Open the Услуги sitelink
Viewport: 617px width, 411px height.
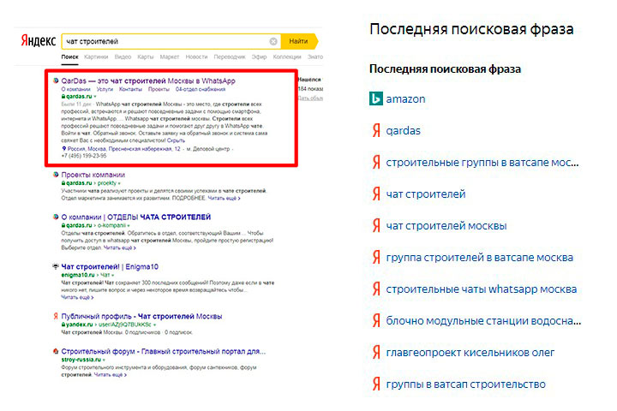point(105,89)
